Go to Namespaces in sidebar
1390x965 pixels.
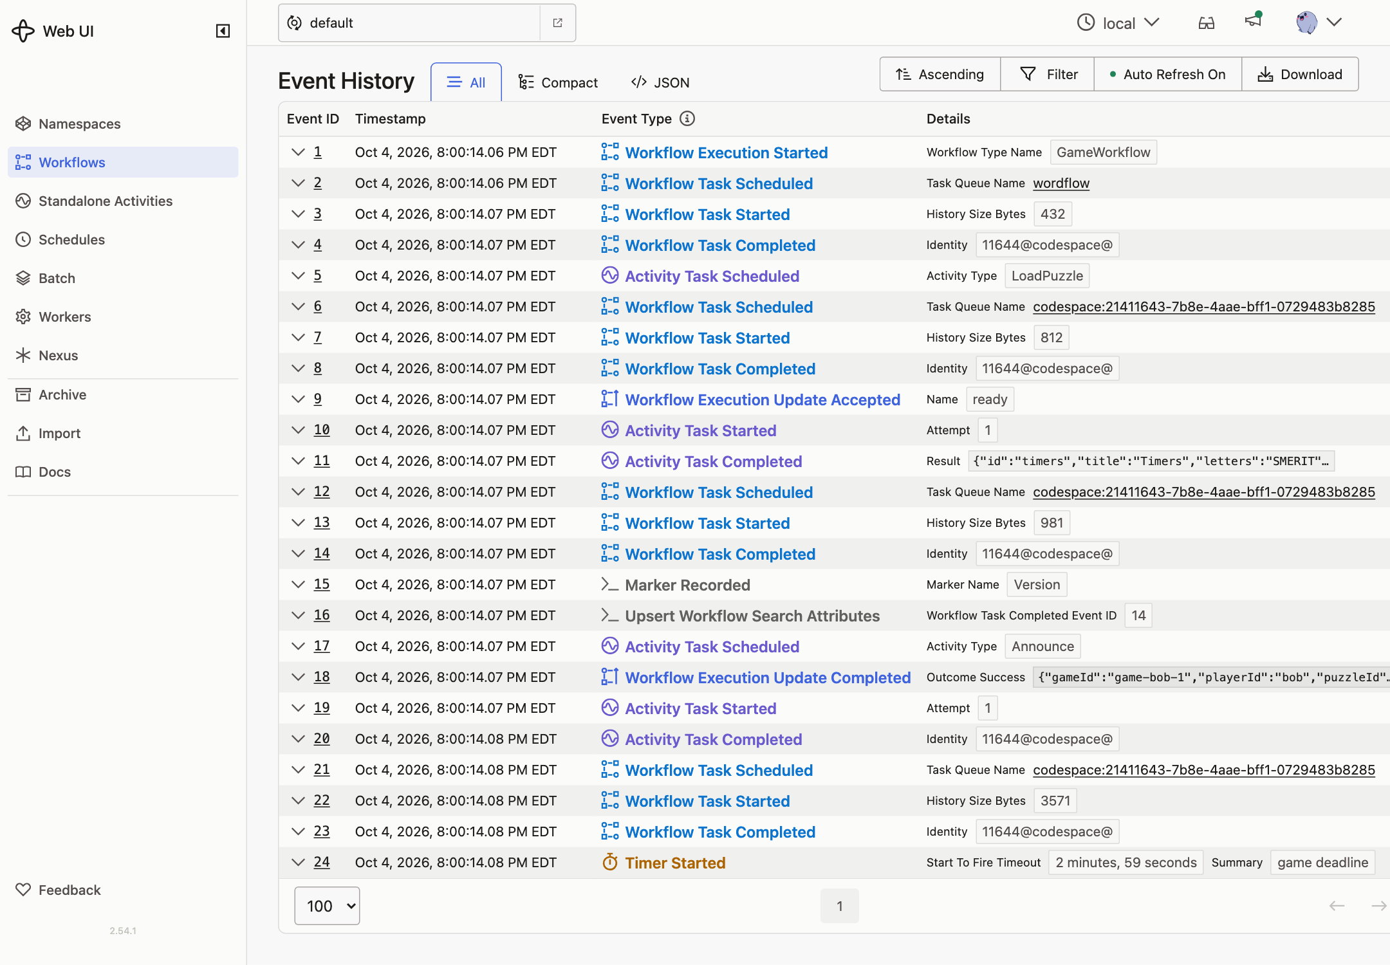(x=123, y=124)
